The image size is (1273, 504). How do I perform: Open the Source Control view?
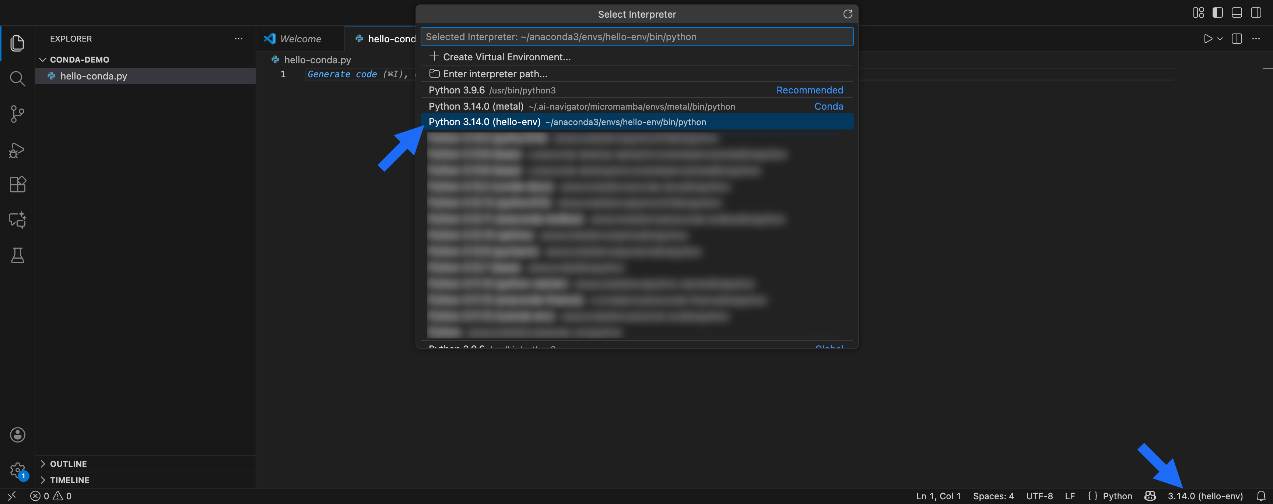point(17,114)
